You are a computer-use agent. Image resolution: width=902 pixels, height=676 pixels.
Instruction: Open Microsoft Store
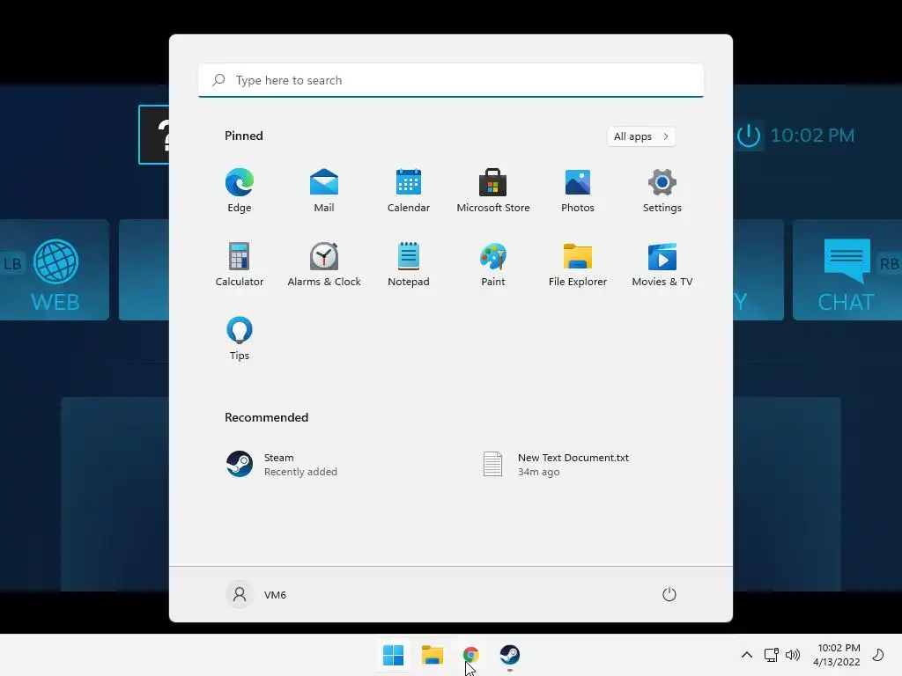[x=493, y=190]
